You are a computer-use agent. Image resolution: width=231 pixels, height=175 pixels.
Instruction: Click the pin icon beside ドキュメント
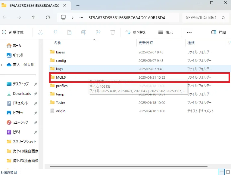pos(36,103)
